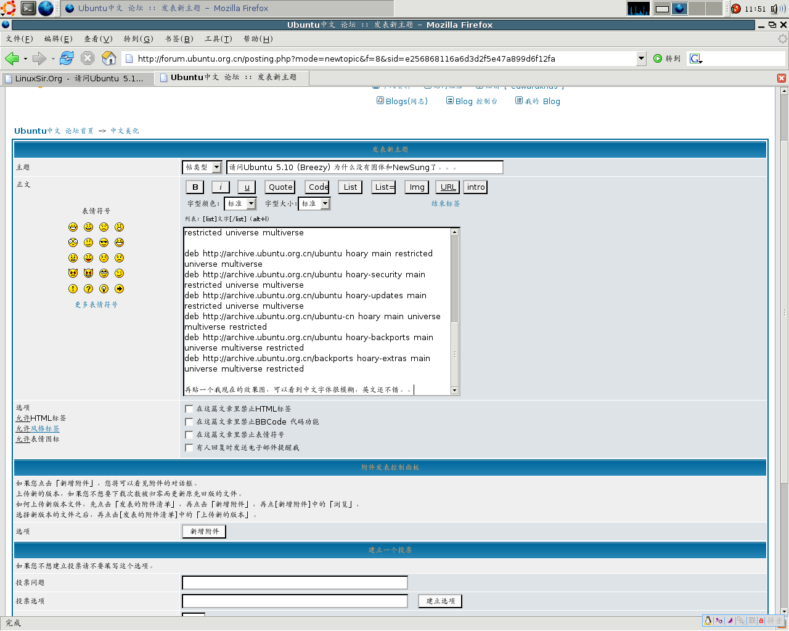Click the search engine G icon
This screenshot has height=631, width=789.
click(696, 59)
